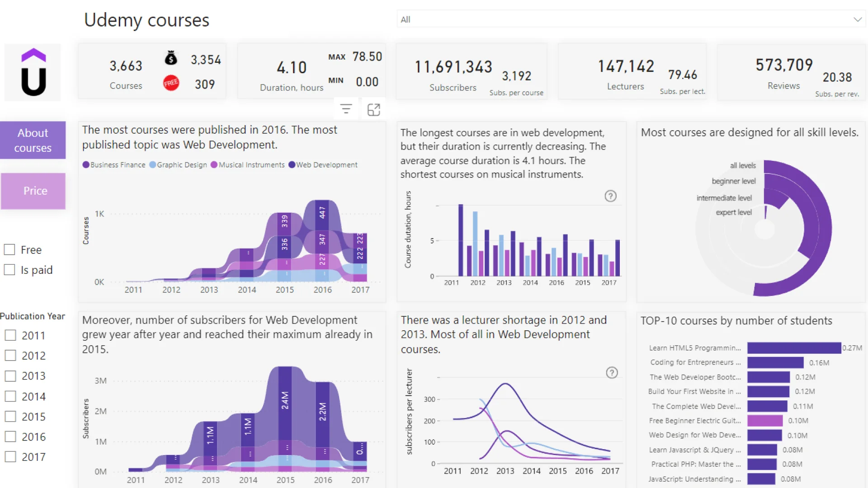Click the 11,691,343 Subscribers value

click(x=453, y=67)
